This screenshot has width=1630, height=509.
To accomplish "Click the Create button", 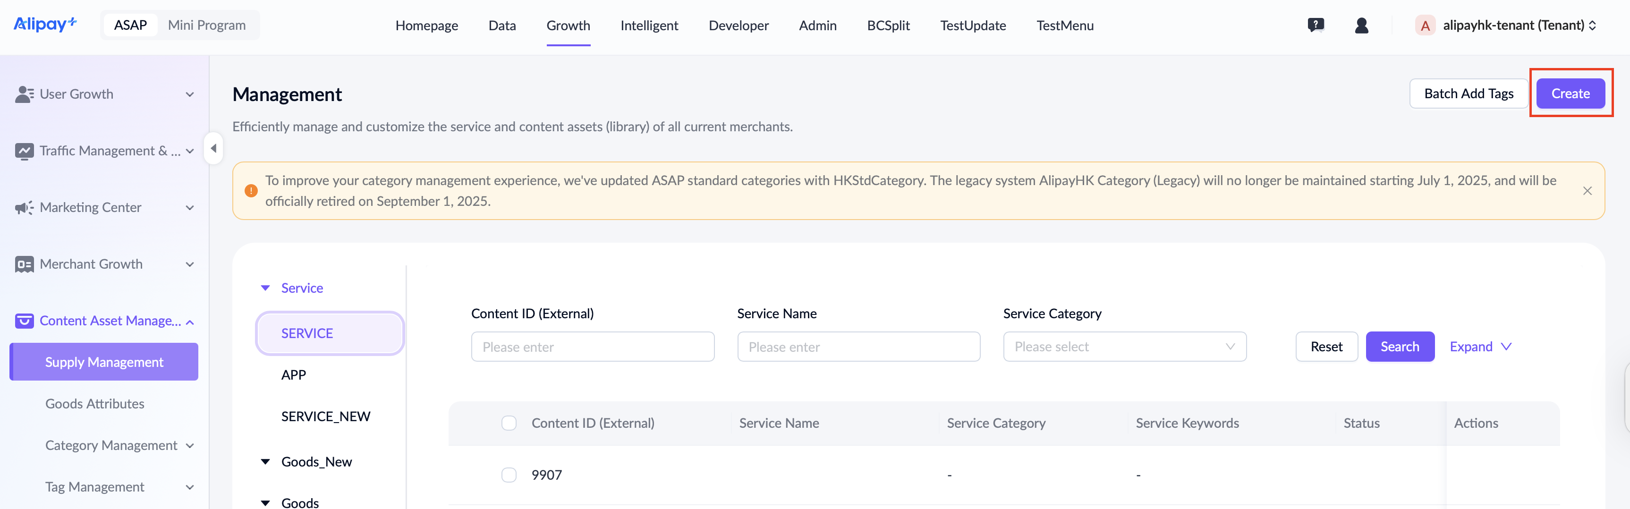I will (x=1570, y=93).
